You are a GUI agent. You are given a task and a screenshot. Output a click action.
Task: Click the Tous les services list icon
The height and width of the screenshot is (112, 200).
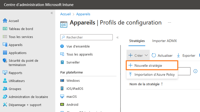[5, 37]
